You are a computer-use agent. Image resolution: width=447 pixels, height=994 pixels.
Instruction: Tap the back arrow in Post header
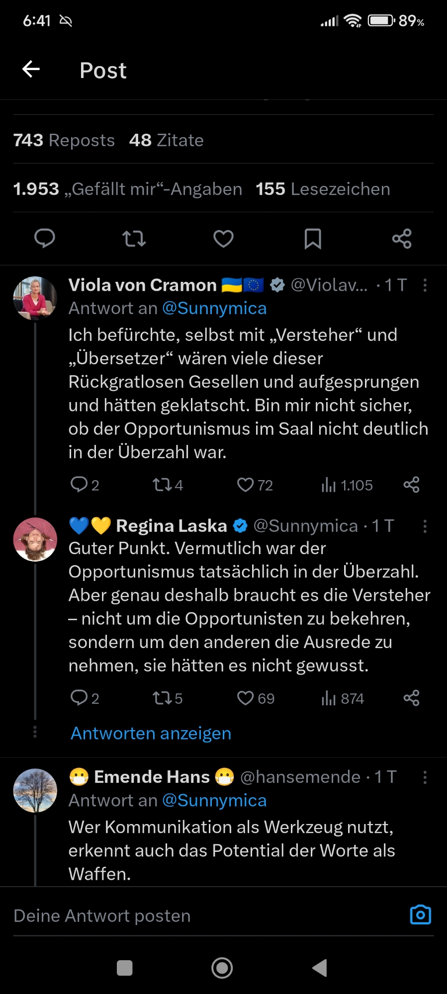[31, 70]
